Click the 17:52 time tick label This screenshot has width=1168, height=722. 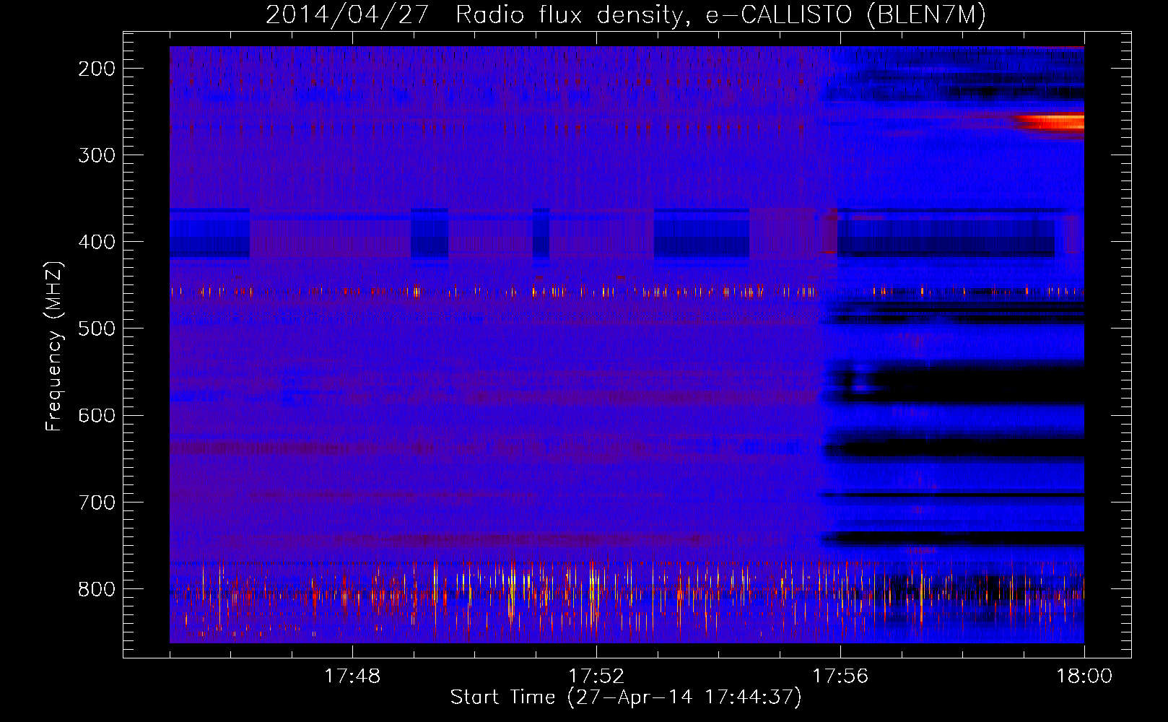pos(596,677)
